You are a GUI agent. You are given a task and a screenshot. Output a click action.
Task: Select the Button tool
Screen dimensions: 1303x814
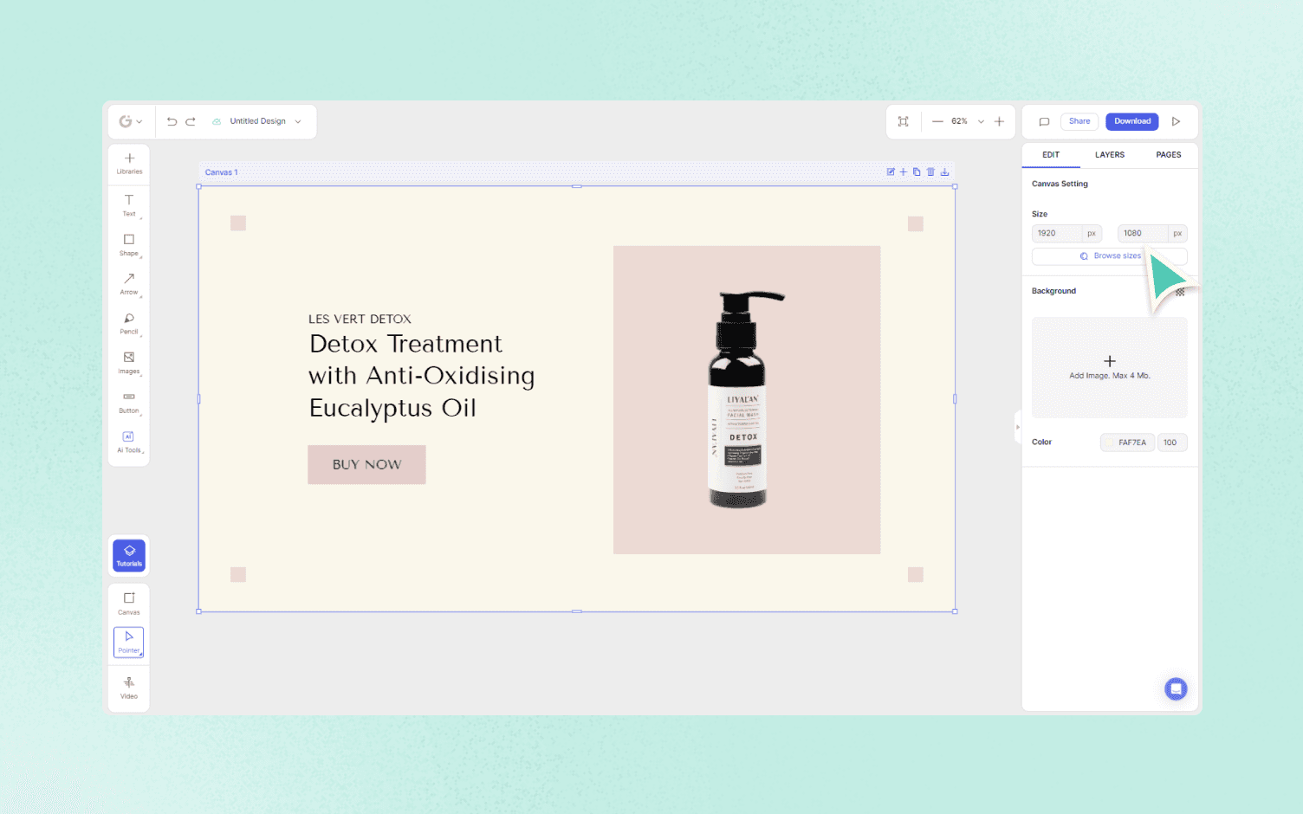tap(129, 403)
